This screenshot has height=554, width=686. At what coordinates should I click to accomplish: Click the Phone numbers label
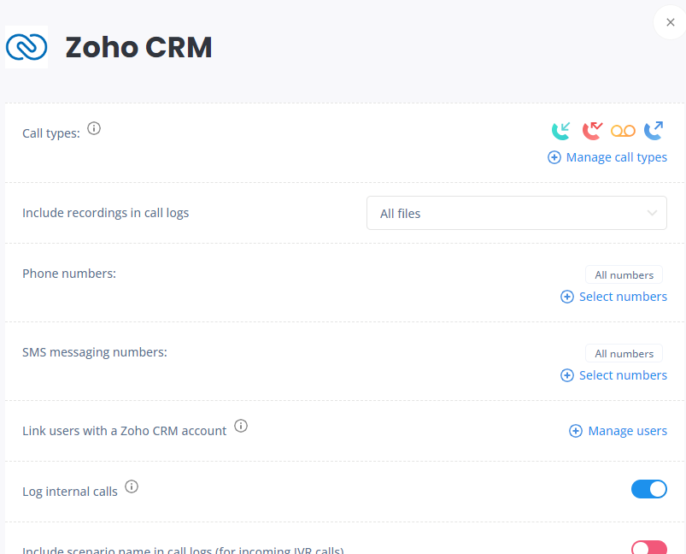69,274
